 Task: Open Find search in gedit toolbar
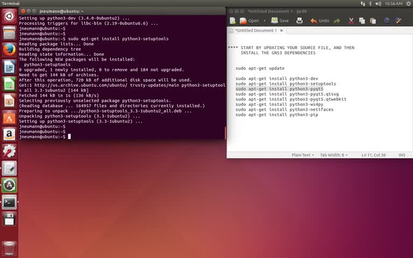[387, 20]
